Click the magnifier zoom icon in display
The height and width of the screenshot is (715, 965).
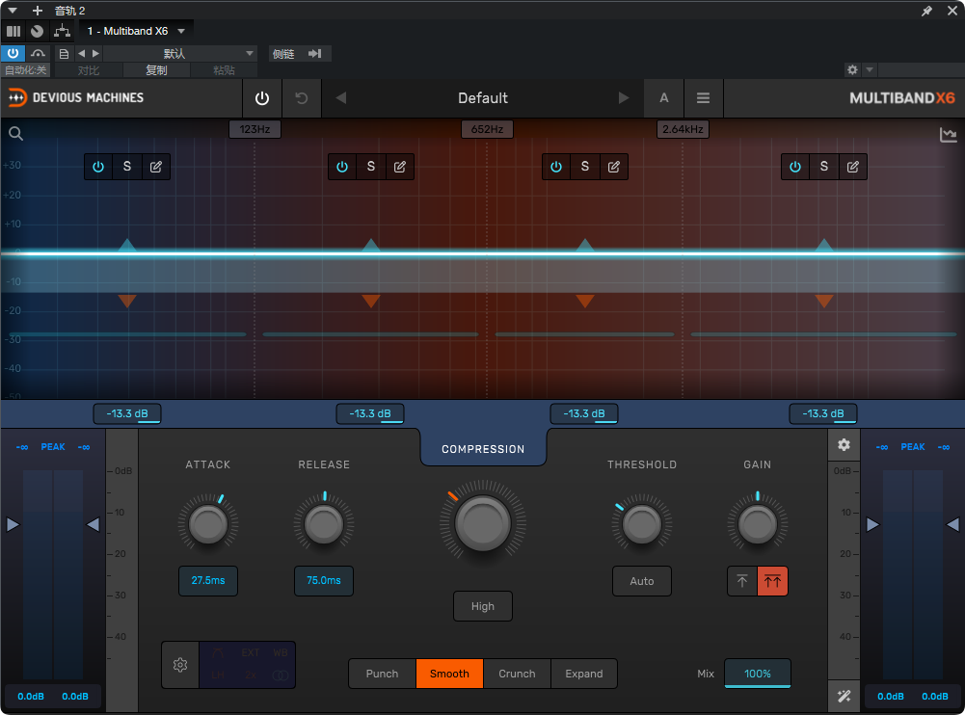[x=16, y=134]
